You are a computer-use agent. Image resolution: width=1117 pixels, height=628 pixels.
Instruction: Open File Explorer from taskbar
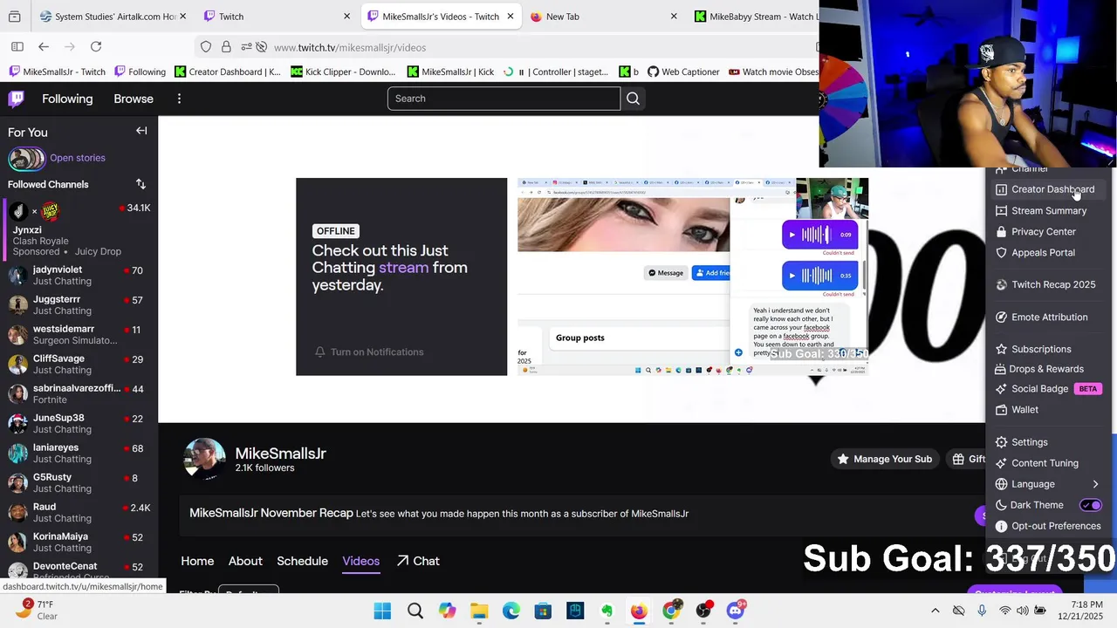[x=479, y=611]
